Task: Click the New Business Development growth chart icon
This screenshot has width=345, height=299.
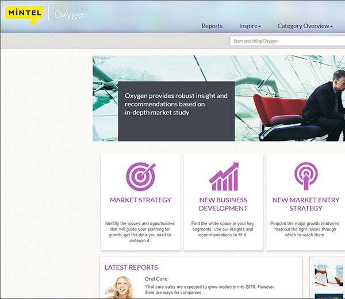Action: pyautogui.click(x=224, y=177)
